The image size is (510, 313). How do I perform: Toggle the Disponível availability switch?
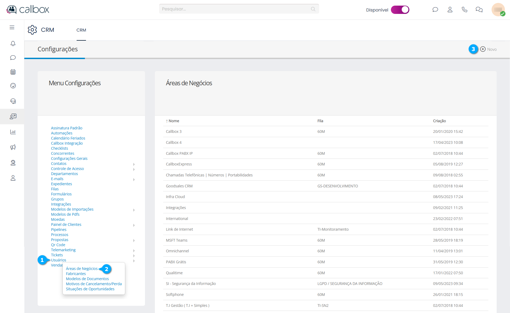(x=400, y=10)
